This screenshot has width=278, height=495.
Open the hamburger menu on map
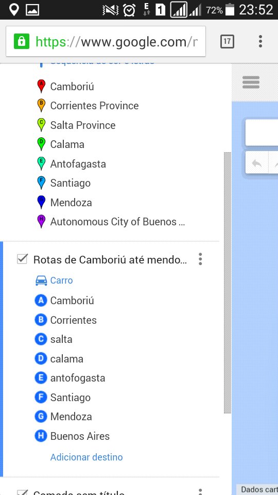click(x=251, y=82)
